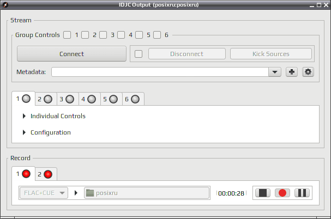Switch to stream tab 3
This screenshot has height=219, width=331.
click(x=68, y=99)
